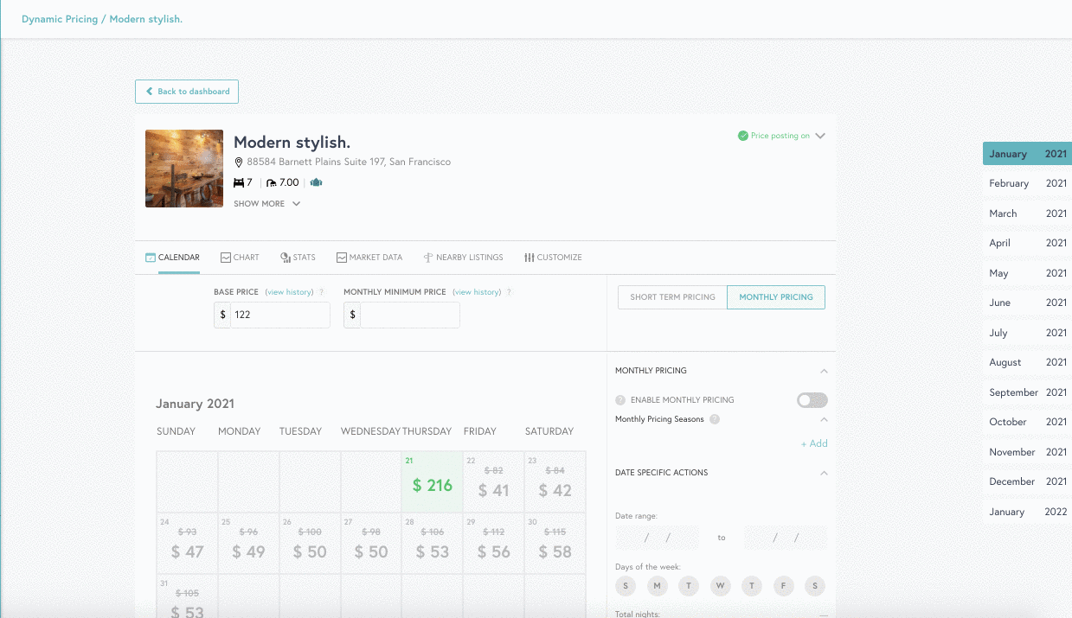Click help icon next to Monthly Minimum Price
Image resolution: width=1072 pixels, height=618 pixels.
[510, 292]
